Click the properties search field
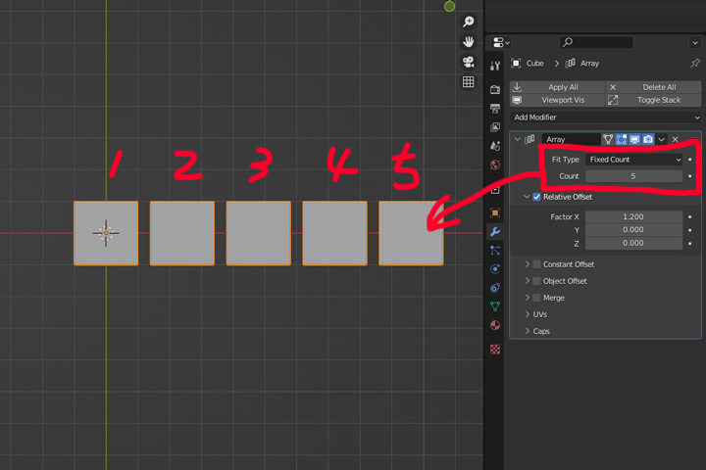Image resolution: width=706 pixels, height=470 pixels. point(596,42)
